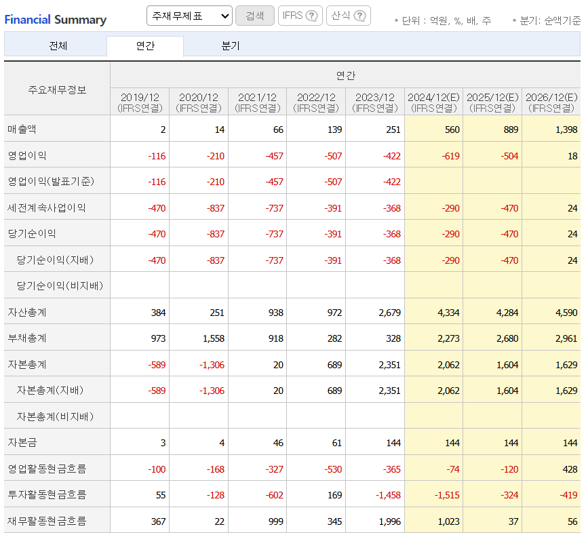Click the 부채총계 value 1,558
588x533 pixels.
214,338
